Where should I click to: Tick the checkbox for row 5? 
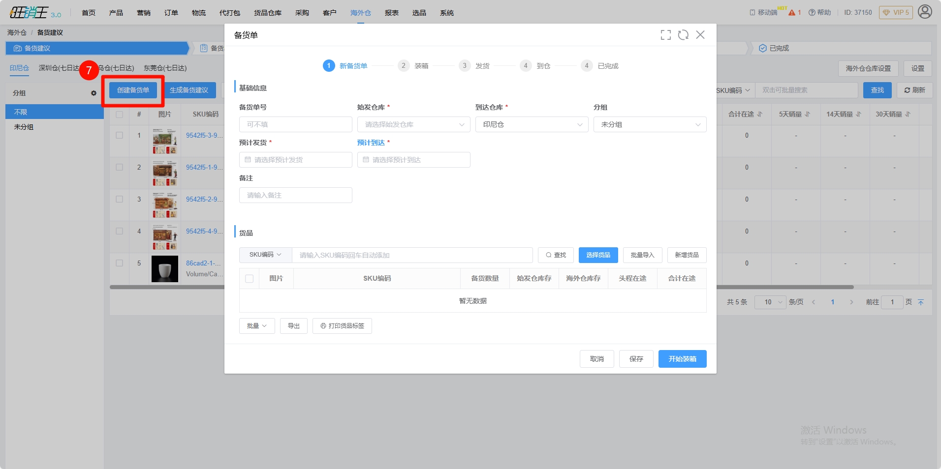[x=120, y=263]
